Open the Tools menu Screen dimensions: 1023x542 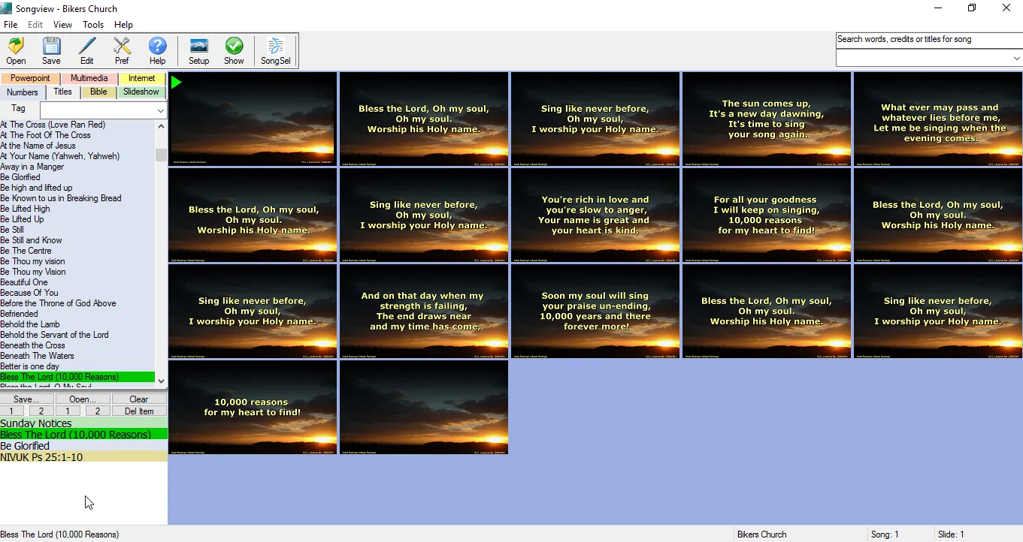[x=93, y=24]
